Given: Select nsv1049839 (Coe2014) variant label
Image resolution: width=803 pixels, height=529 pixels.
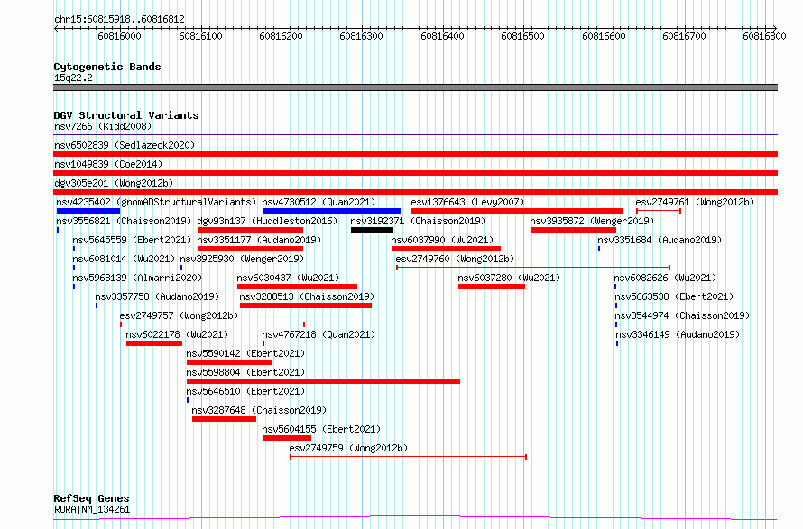Looking at the screenshot, I should 108,164.
